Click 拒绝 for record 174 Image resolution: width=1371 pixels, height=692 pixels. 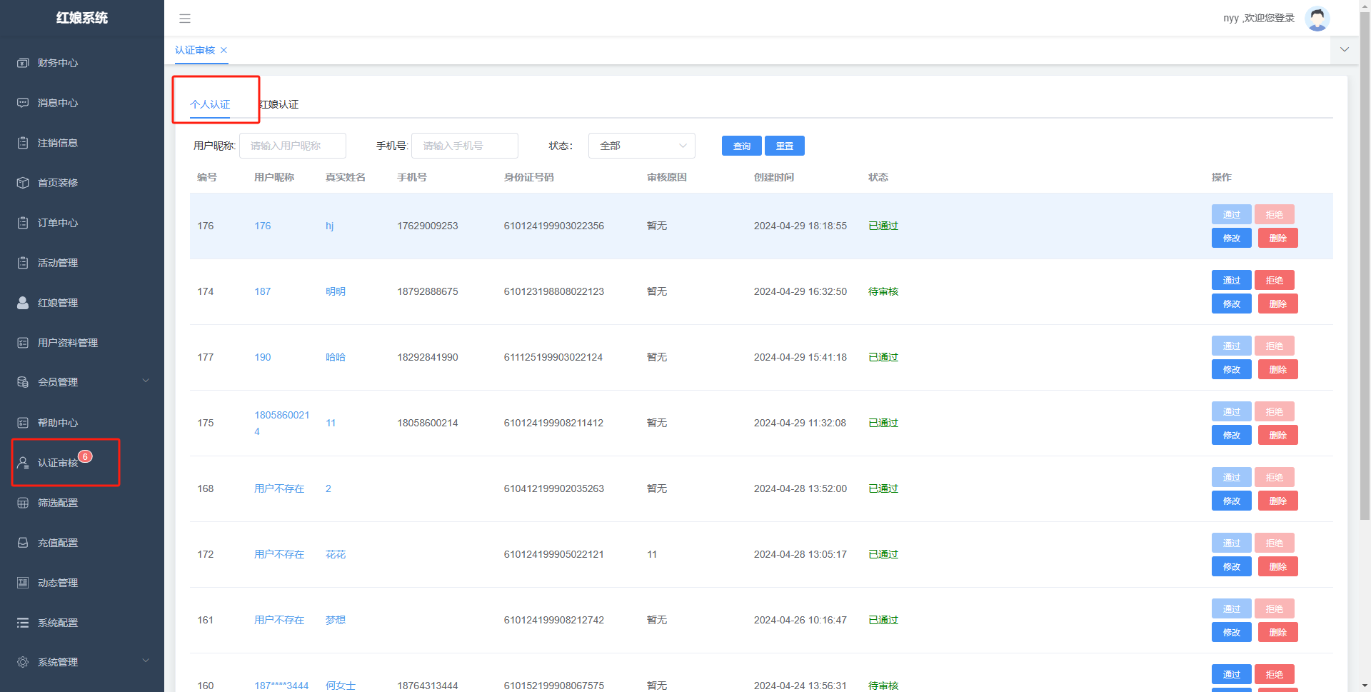tap(1274, 280)
